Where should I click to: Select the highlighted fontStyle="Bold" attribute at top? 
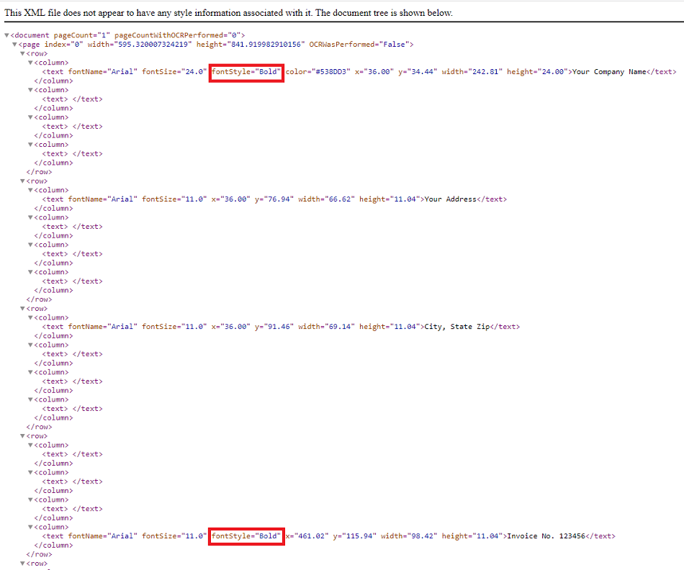(246, 71)
